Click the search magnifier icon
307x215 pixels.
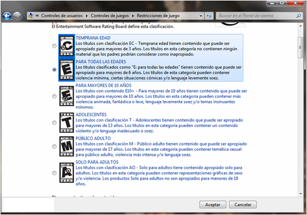(x=298, y=16)
